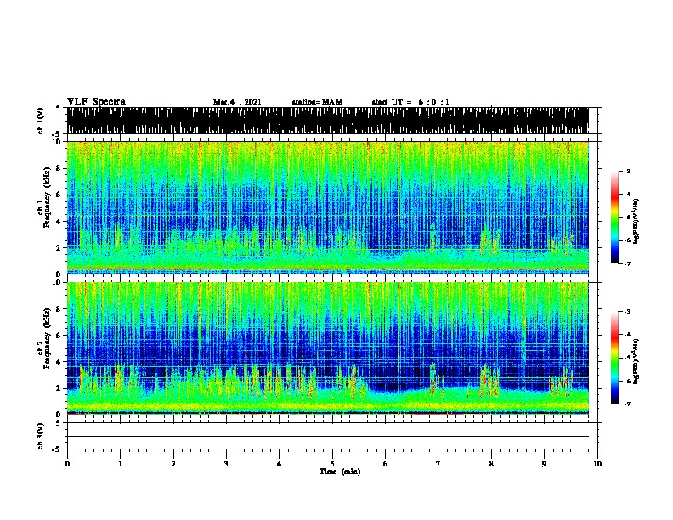Viewport: 673px width, 520px height.
Task: Click the 'station=MAM' label
Action: point(317,102)
